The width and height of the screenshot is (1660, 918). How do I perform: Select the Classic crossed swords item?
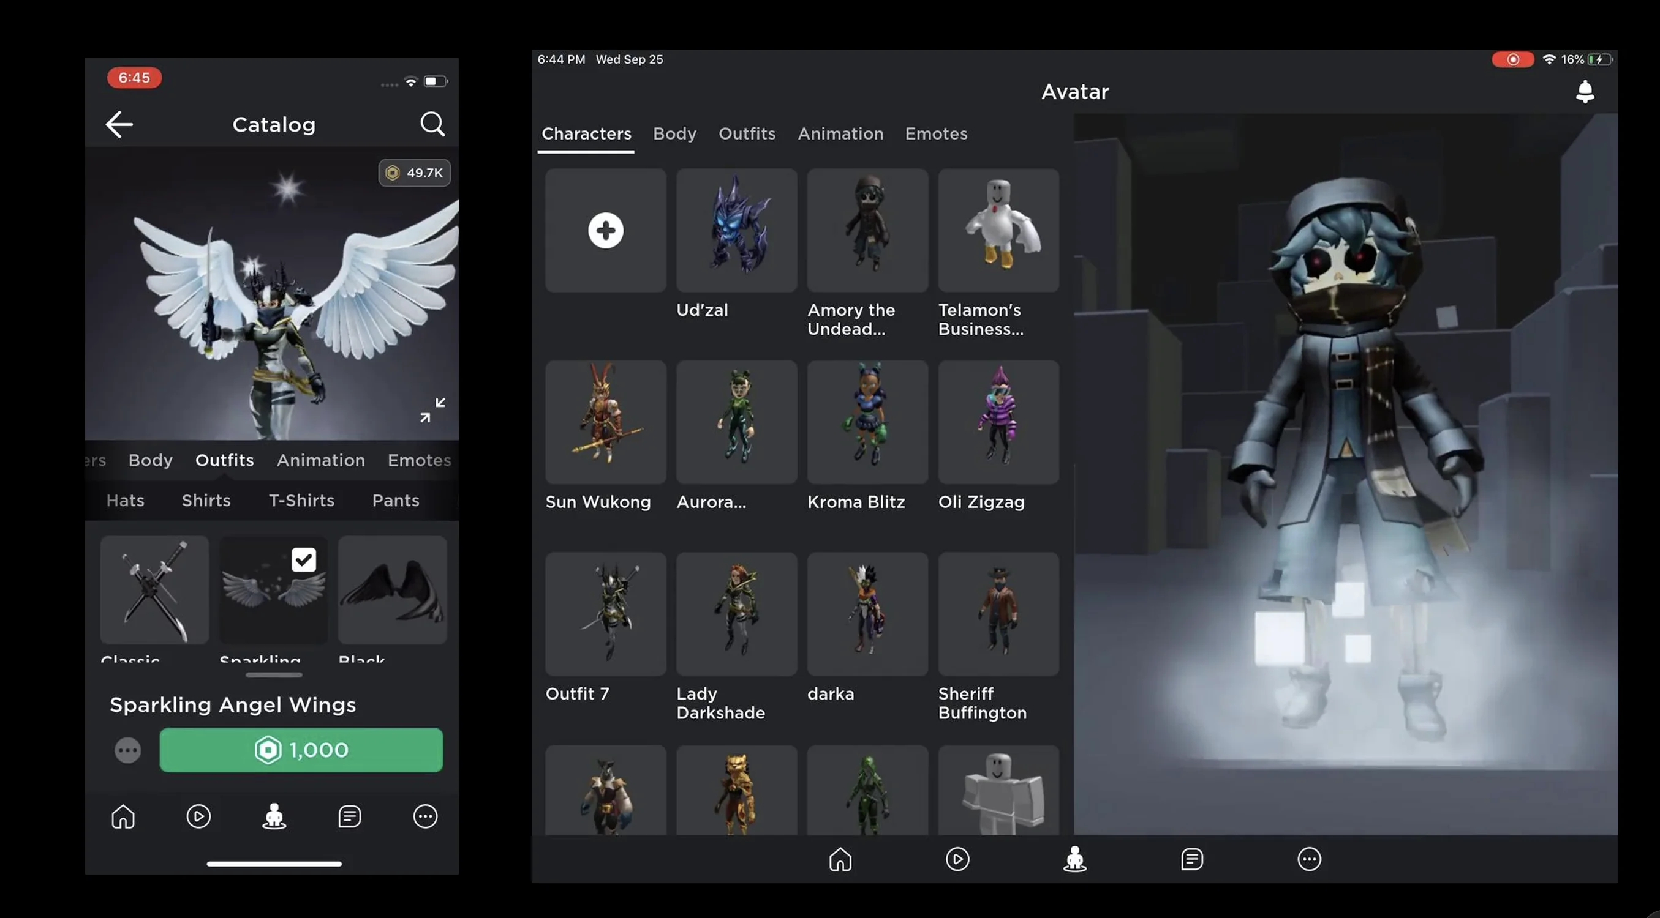(154, 590)
